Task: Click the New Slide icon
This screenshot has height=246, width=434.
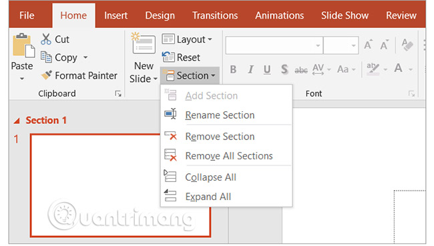Action: (143, 43)
